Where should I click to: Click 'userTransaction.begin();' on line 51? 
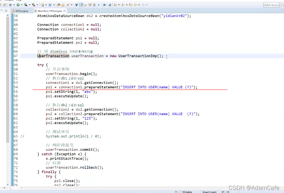[71, 74]
